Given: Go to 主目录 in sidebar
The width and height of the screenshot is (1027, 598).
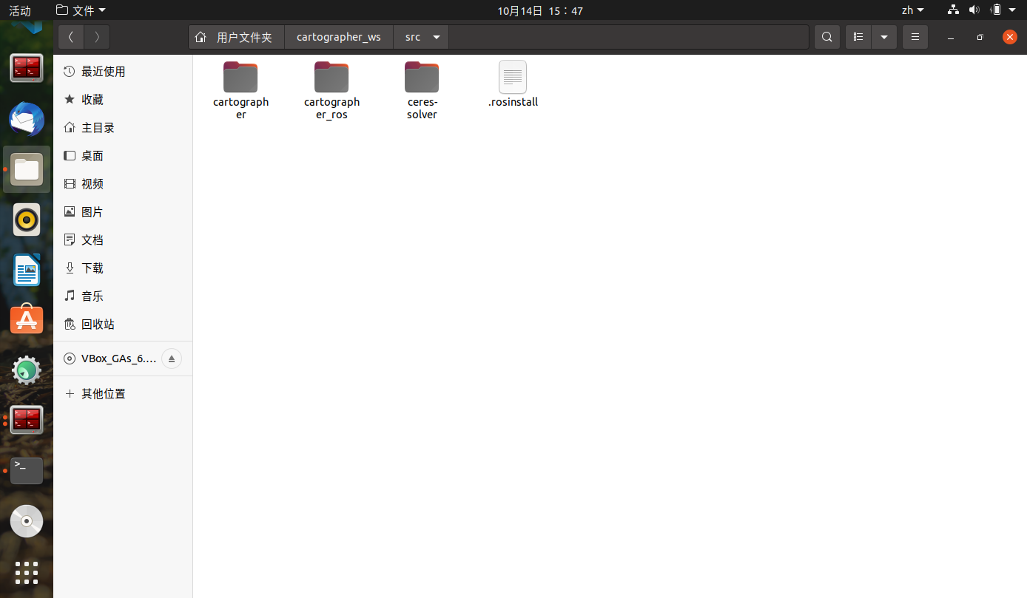Looking at the screenshot, I should [x=123, y=127].
